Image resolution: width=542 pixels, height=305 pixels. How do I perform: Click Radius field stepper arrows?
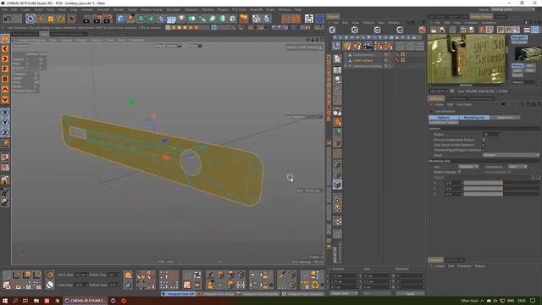click(x=500, y=134)
